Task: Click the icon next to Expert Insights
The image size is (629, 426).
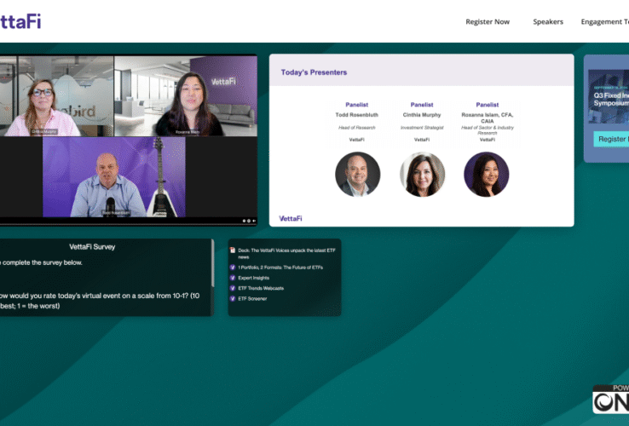Action: (x=233, y=278)
